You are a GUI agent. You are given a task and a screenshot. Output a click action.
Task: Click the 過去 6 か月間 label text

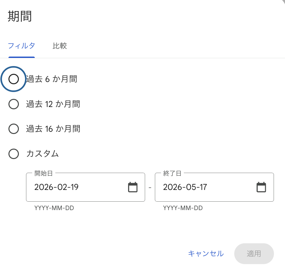52,79
